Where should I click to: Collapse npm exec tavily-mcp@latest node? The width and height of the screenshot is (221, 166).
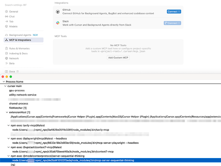click(x=8, y=125)
